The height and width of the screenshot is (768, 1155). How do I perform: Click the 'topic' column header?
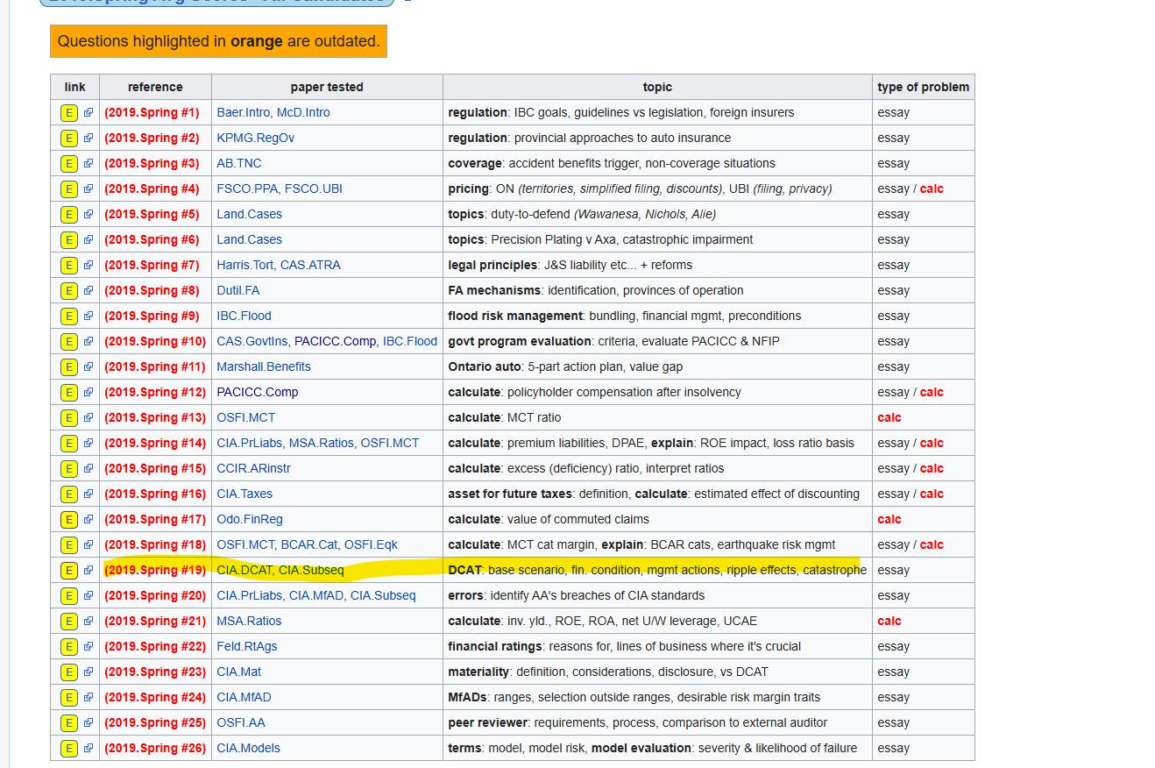coord(657,87)
